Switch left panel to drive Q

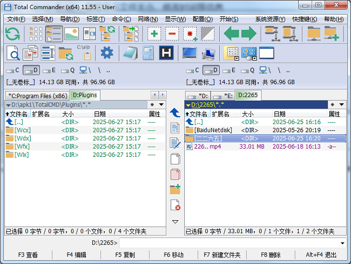67,70
